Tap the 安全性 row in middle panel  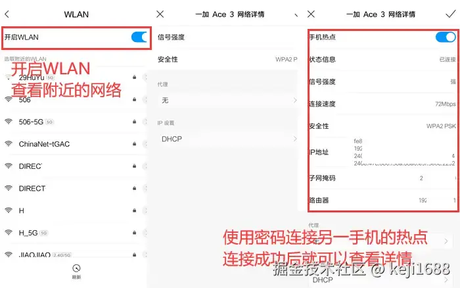click(227, 59)
